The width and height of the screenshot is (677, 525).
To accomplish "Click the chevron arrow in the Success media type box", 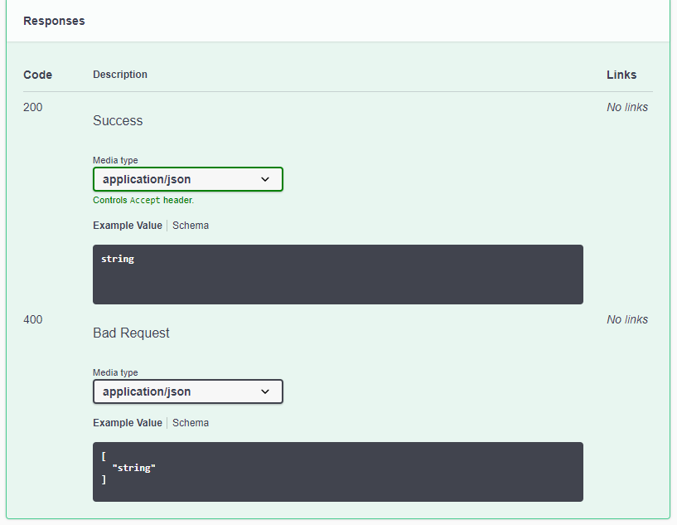I will (265, 179).
